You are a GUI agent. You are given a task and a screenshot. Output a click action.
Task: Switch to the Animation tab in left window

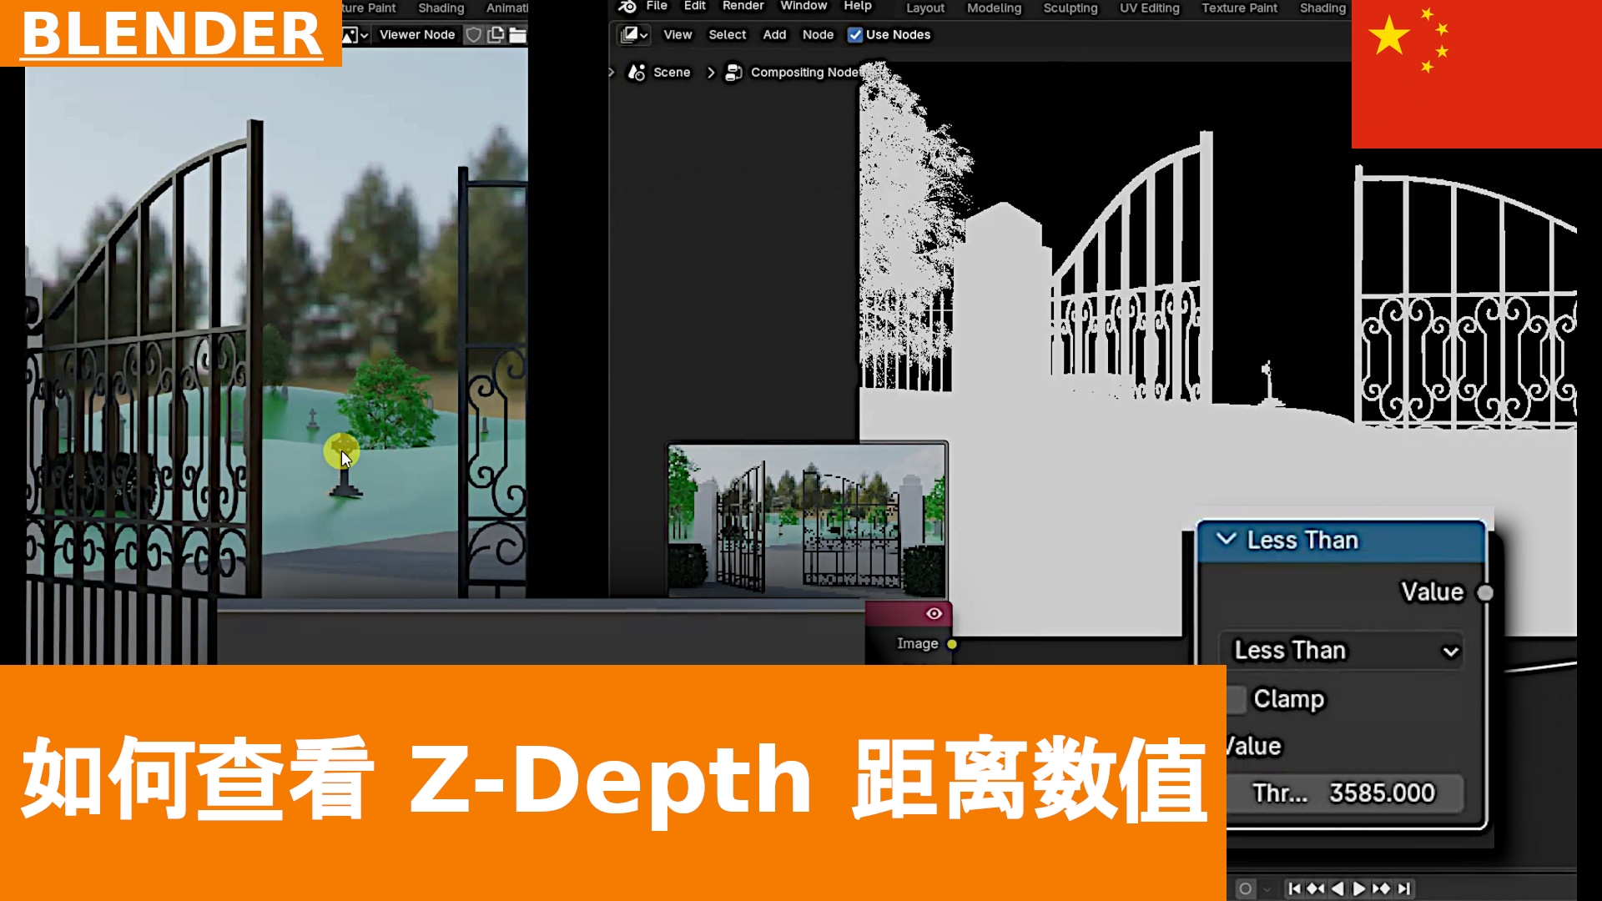click(506, 8)
